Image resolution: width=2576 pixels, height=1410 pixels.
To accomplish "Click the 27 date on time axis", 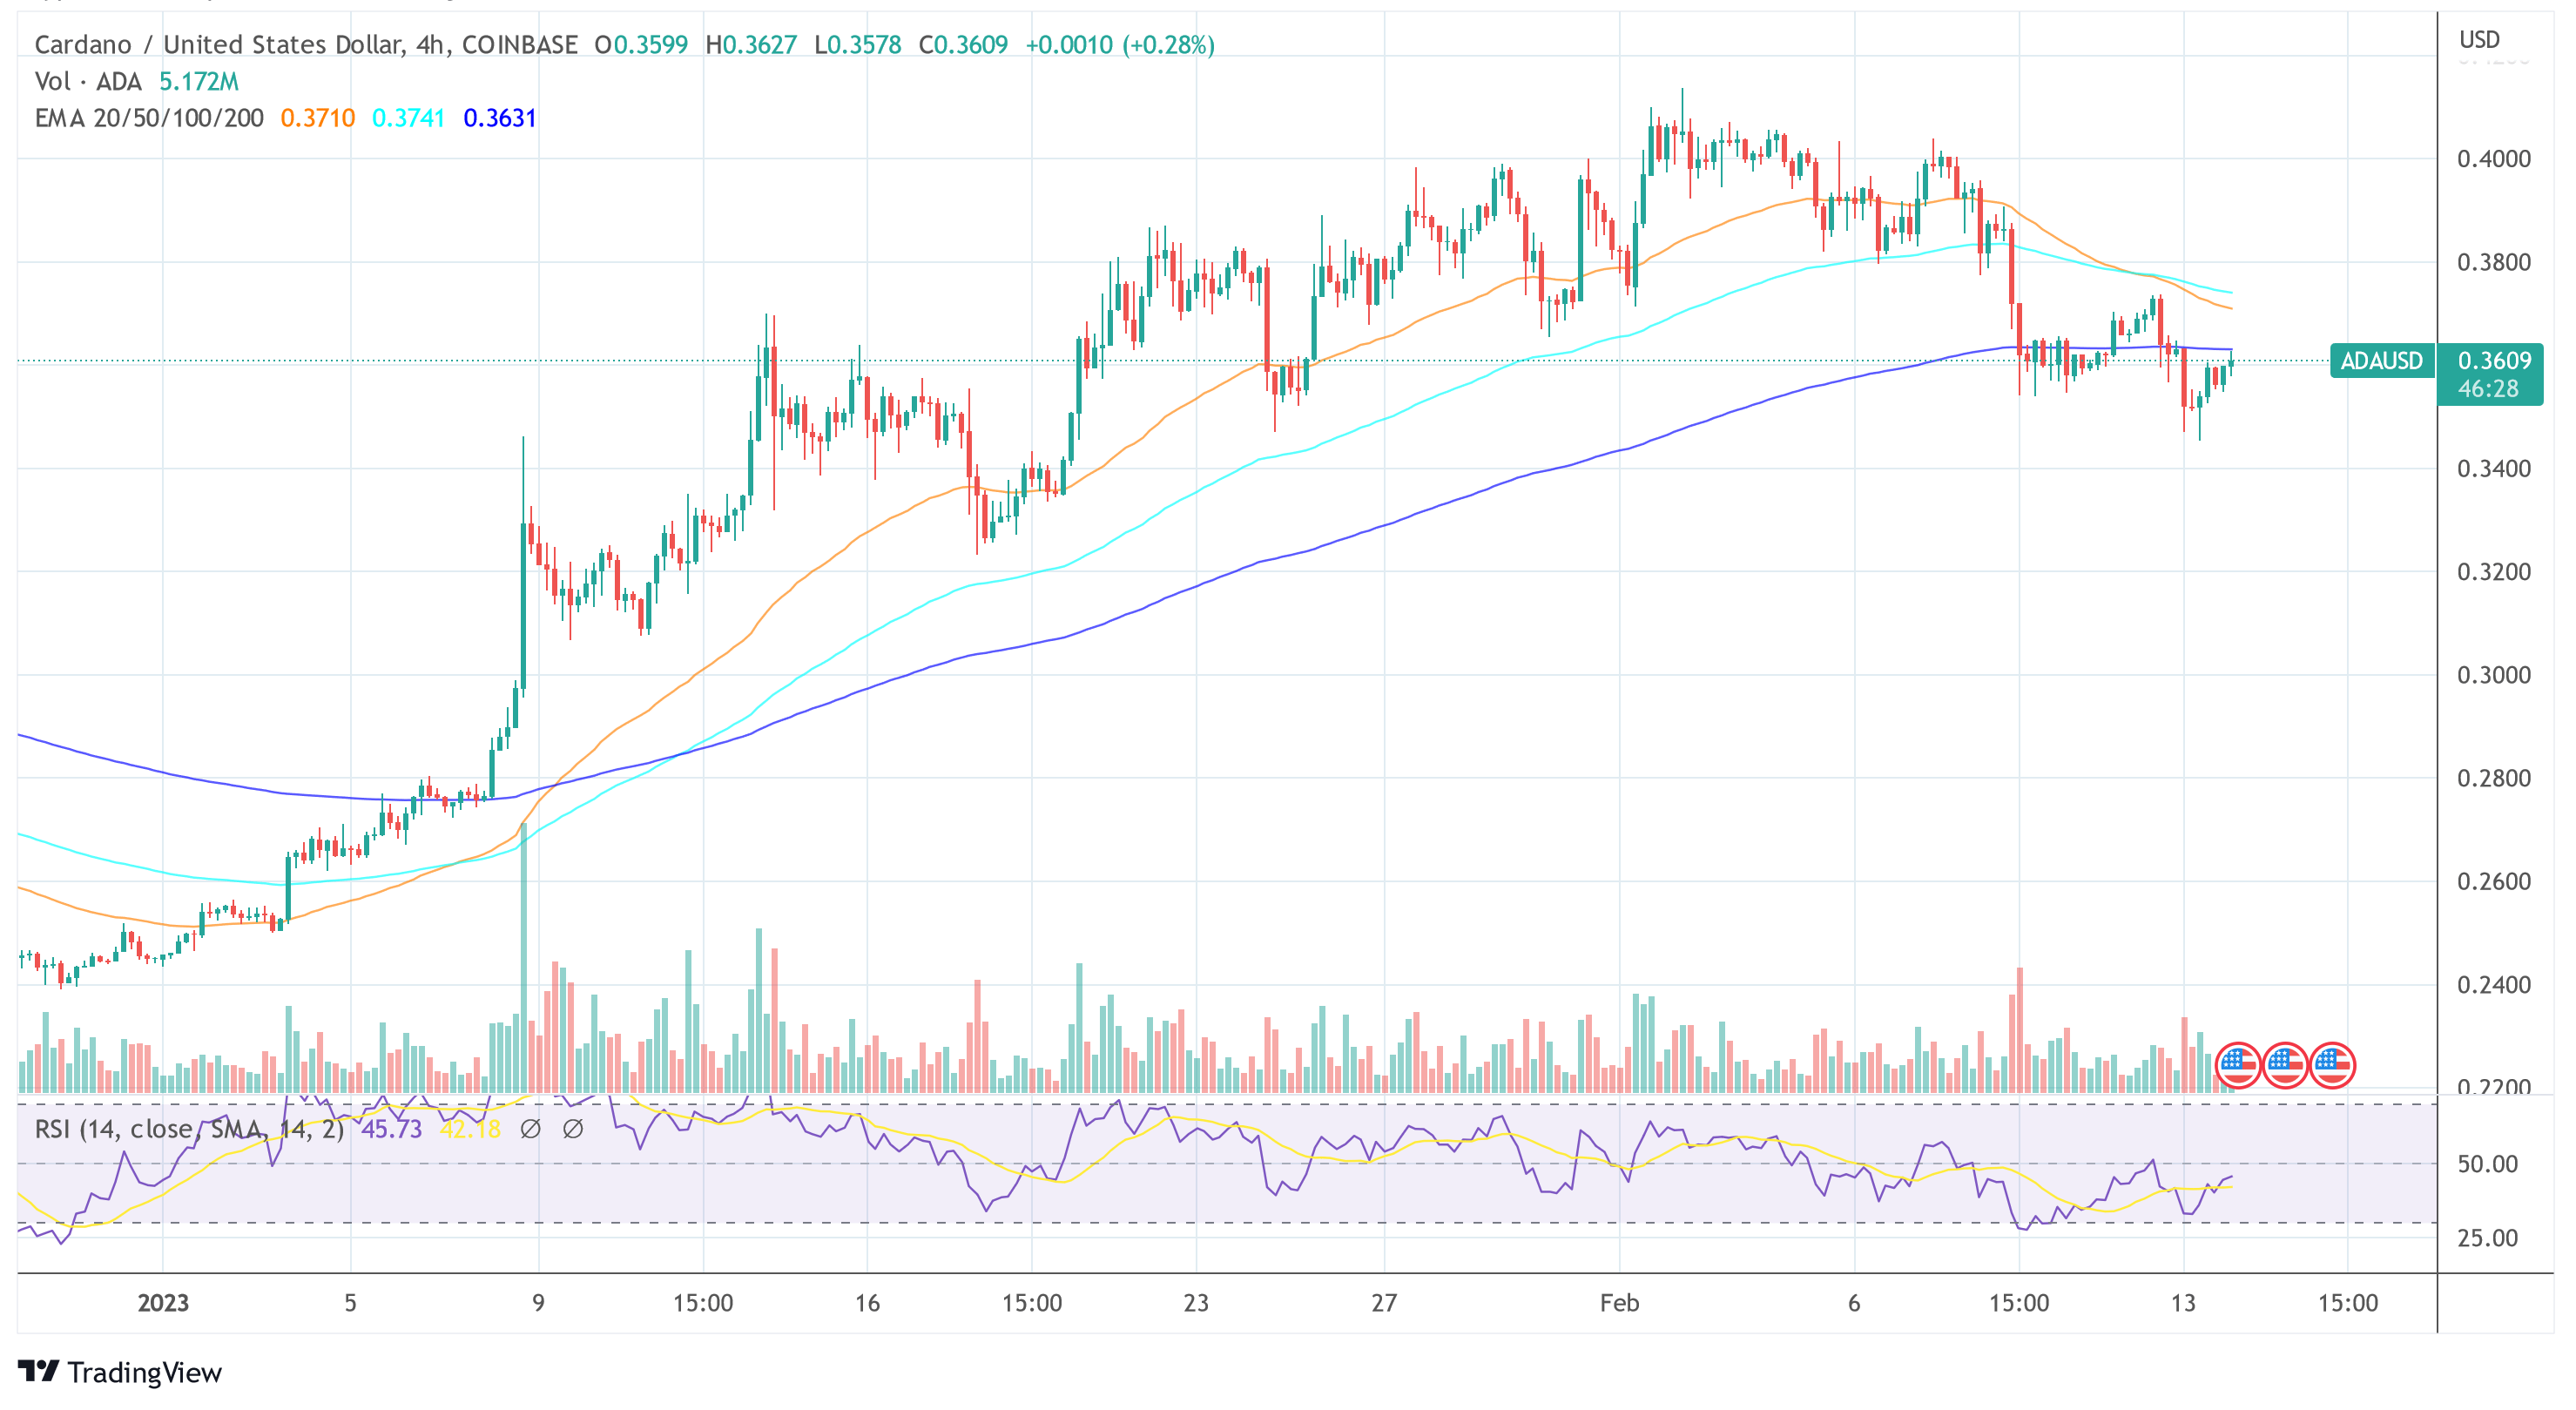I will click(x=1384, y=1303).
